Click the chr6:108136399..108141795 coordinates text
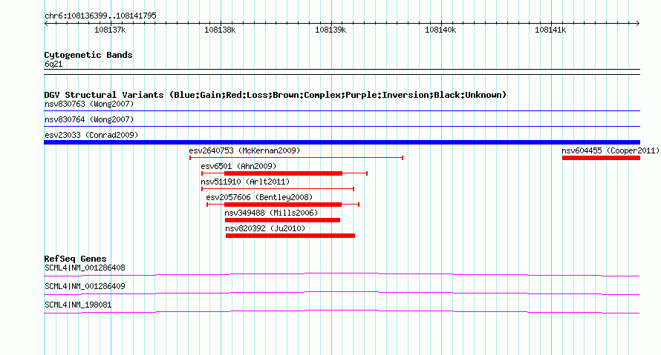The height and width of the screenshot is (355, 661). point(100,16)
